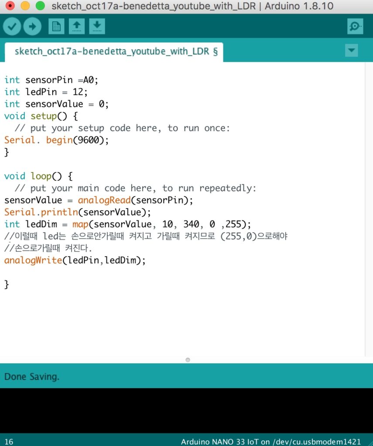The width and height of the screenshot is (373, 446).
Task: Expand the tab options dropdown arrow
Action: click(x=351, y=51)
